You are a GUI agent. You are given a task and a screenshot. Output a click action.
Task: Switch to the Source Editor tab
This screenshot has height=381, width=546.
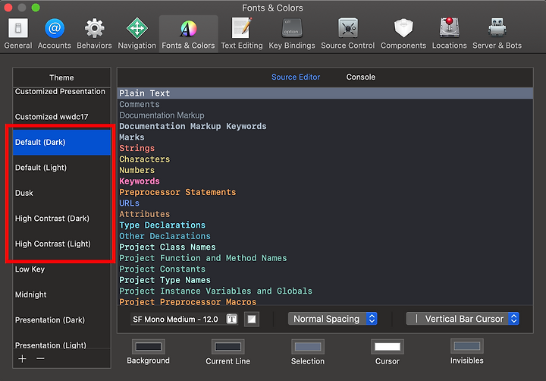(x=296, y=77)
